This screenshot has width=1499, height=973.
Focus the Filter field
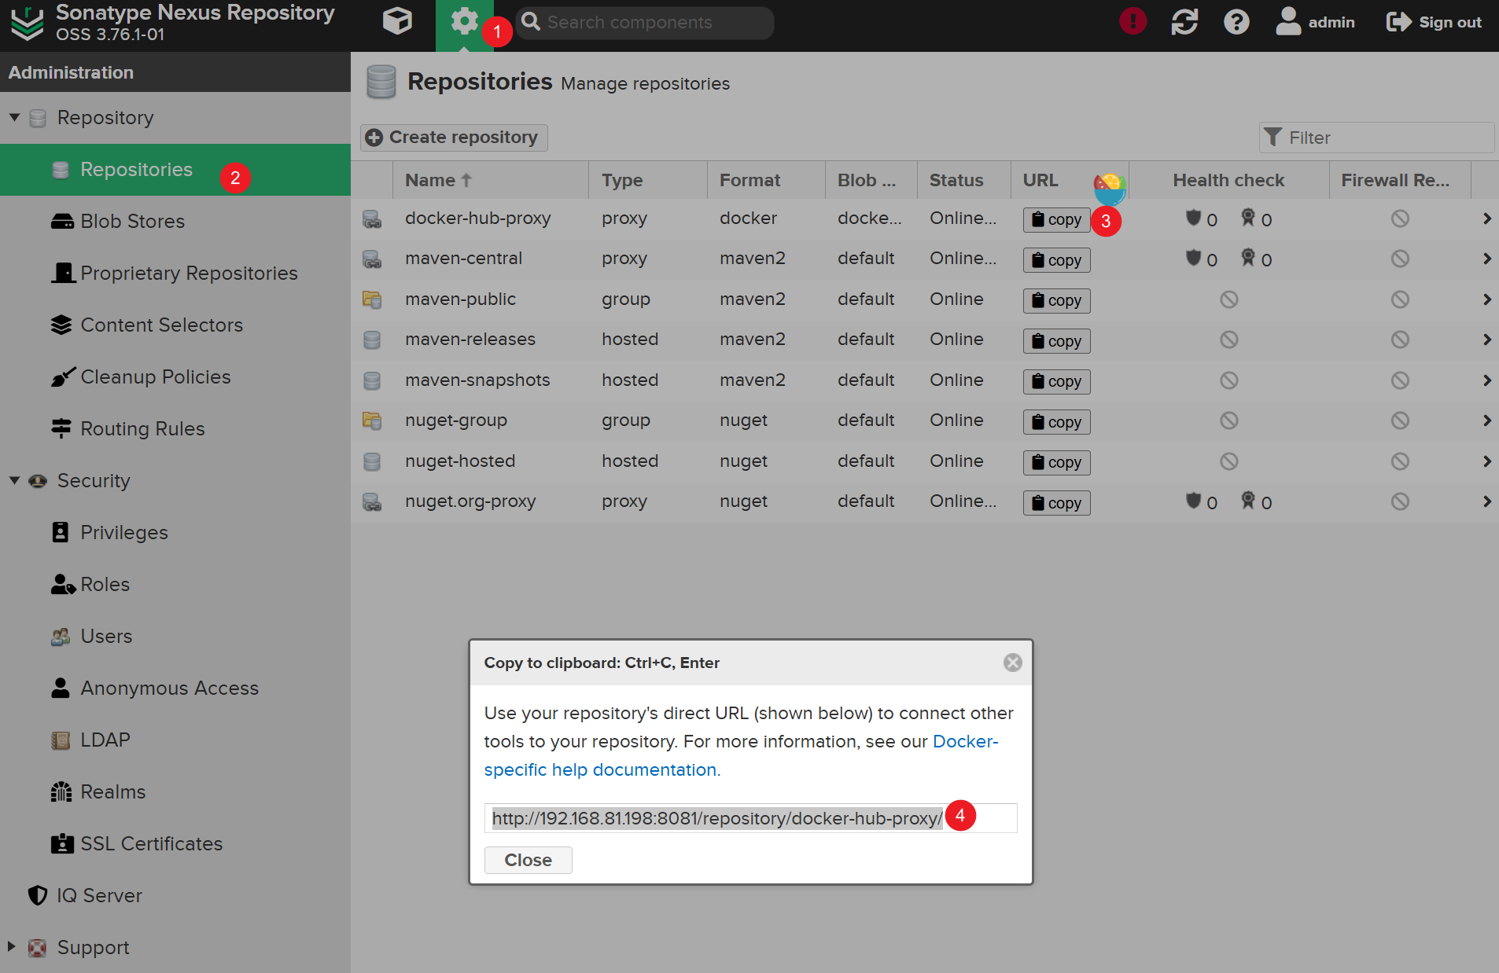tap(1376, 138)
